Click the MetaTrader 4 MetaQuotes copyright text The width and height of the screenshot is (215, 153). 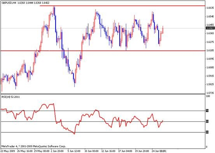(33, 146)
